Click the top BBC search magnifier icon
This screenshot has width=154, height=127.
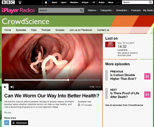pos(150,2)
